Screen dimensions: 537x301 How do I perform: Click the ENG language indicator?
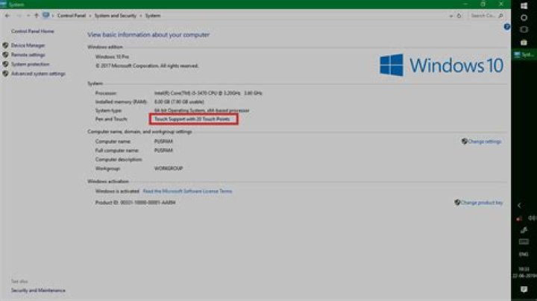tap(524, 255)
